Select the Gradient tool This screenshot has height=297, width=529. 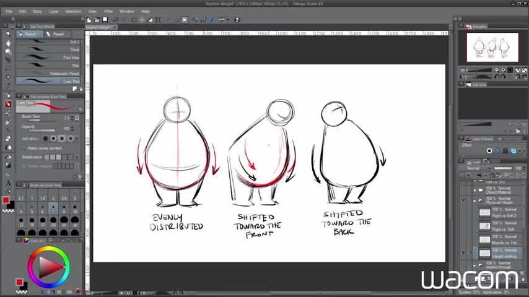[x=8, y=166]
